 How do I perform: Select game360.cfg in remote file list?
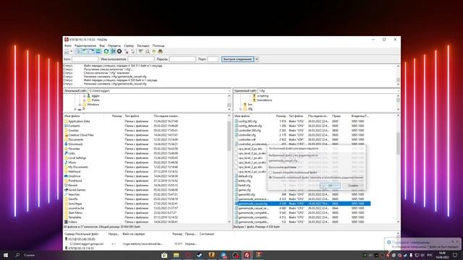tap(247, 194)
